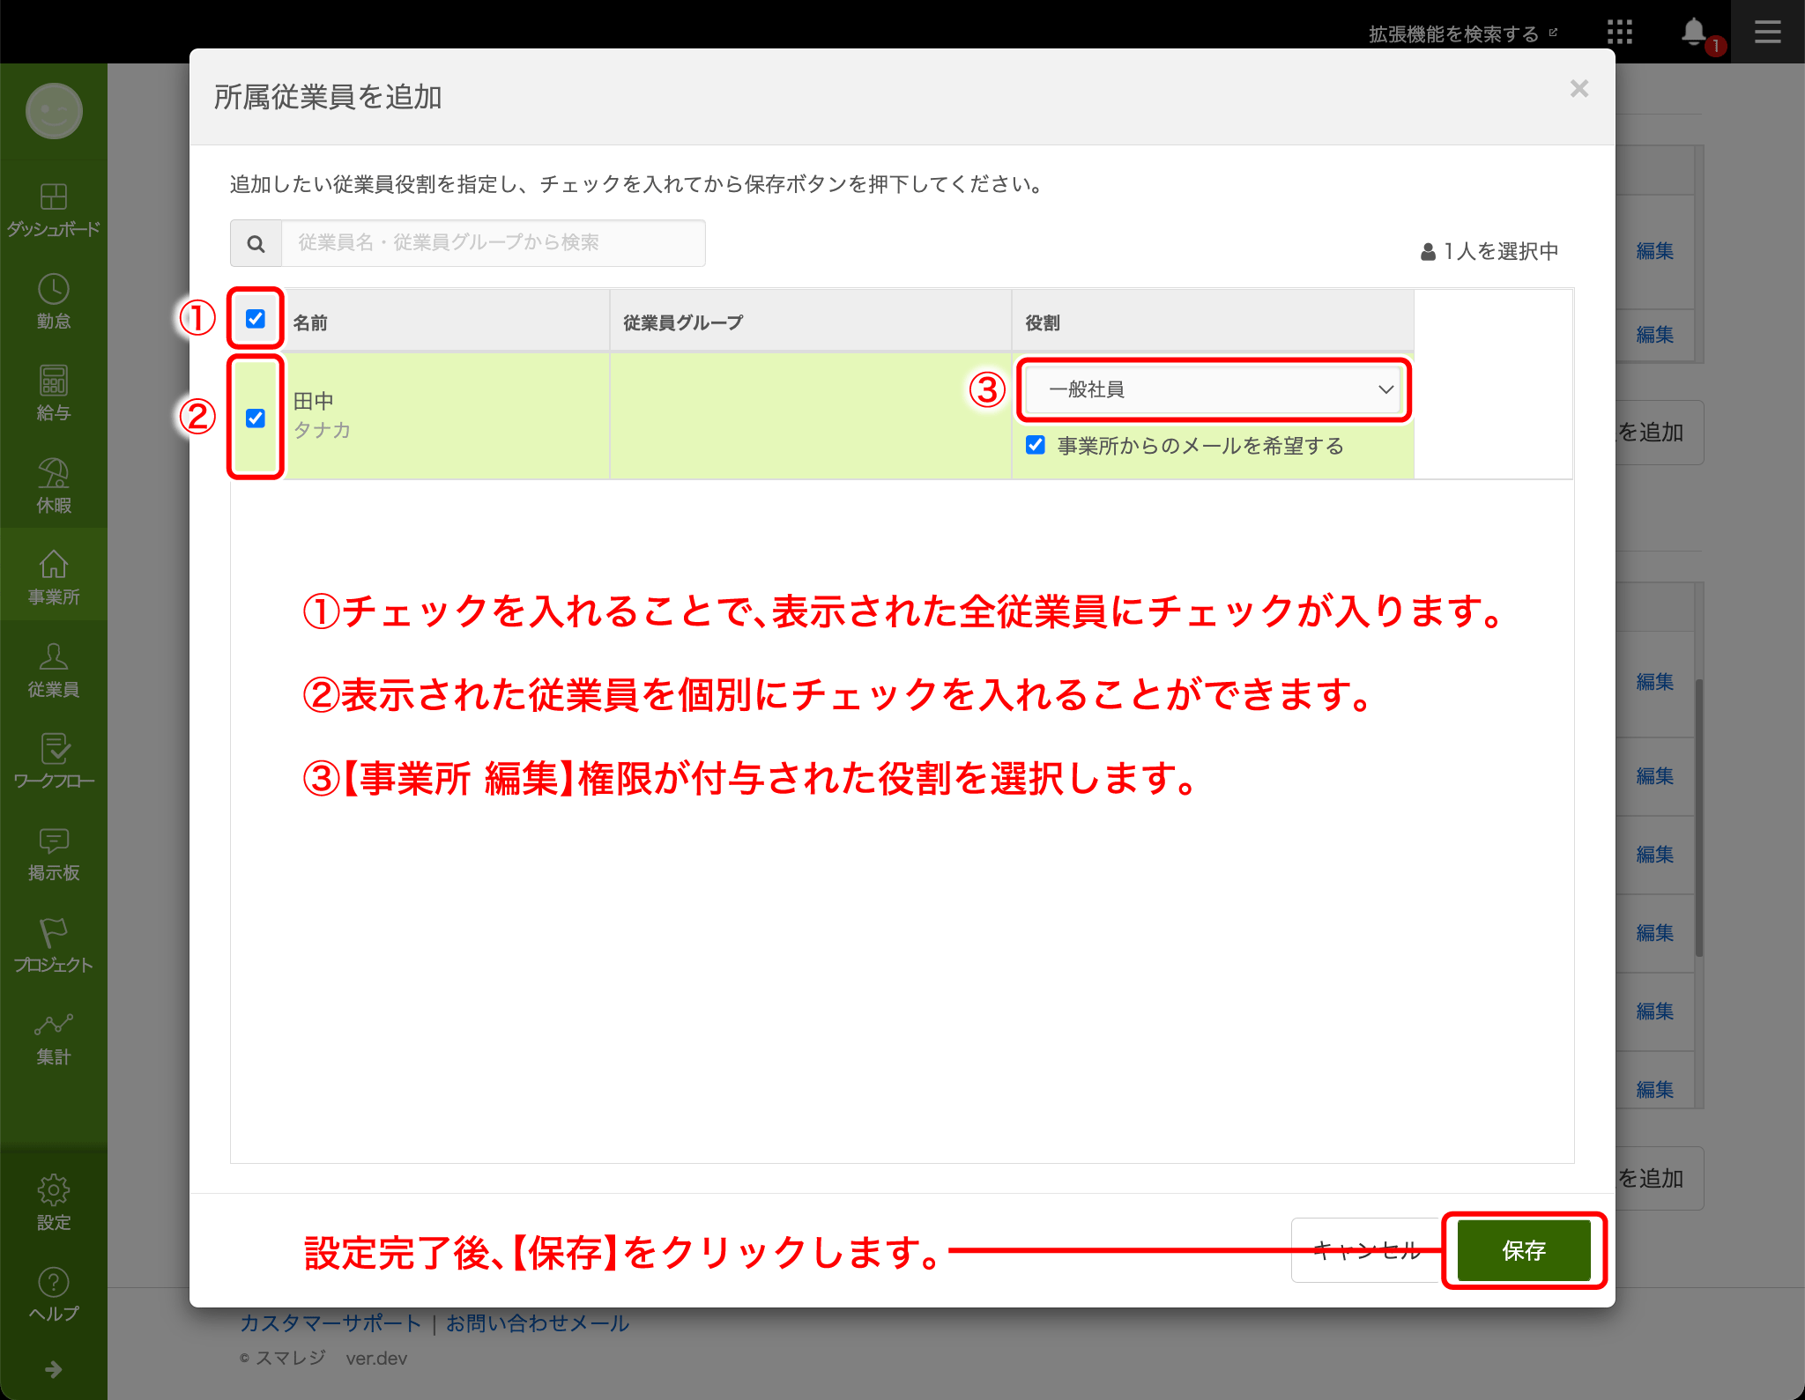
Task: Open カスタマーサポート link
Action: 331,1322
